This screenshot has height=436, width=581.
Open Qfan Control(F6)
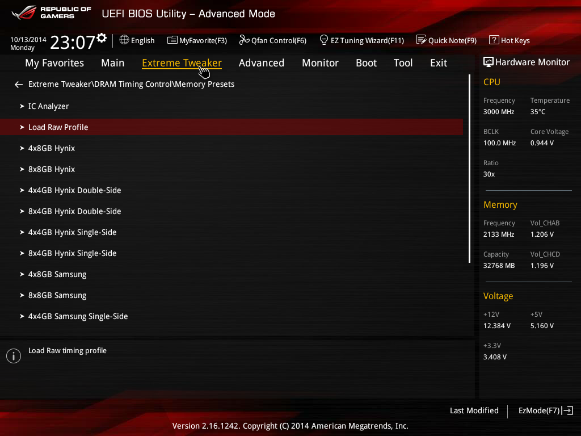pos(273,40)
